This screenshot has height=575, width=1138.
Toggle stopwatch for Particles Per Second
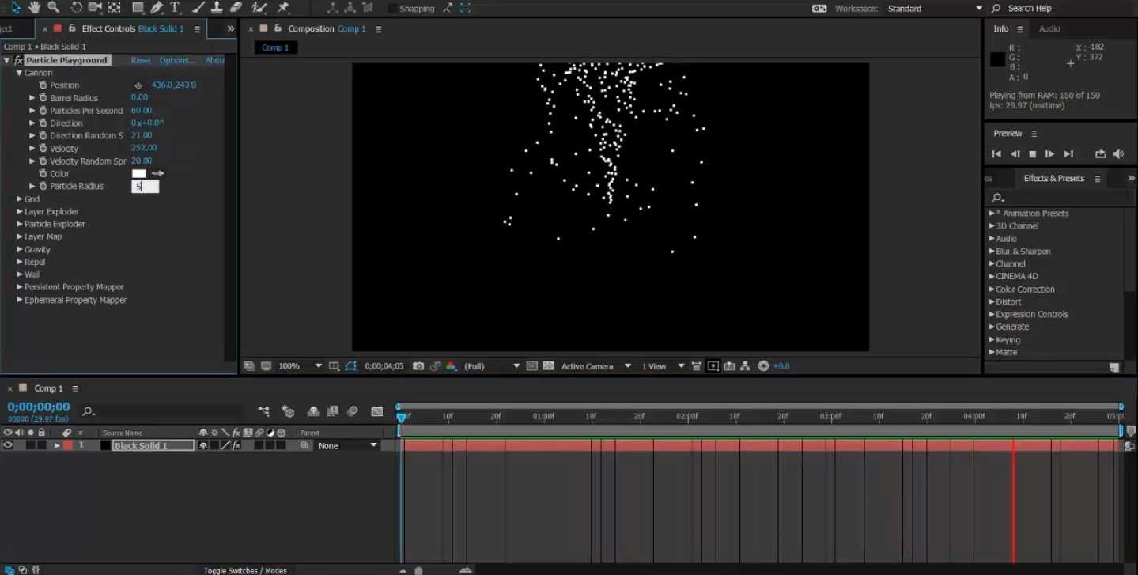[43, 111]
